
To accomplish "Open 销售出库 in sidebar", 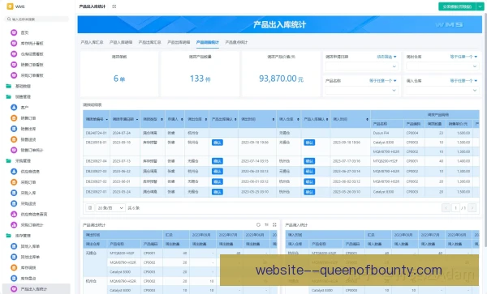I will coord(28,129).
